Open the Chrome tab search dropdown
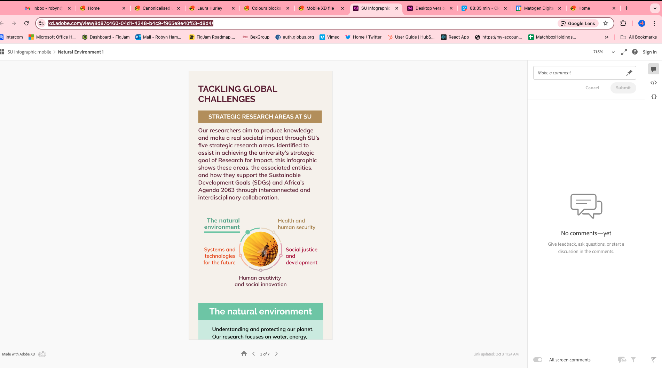This screenshot has height=368, width=662. click(655, 8)
